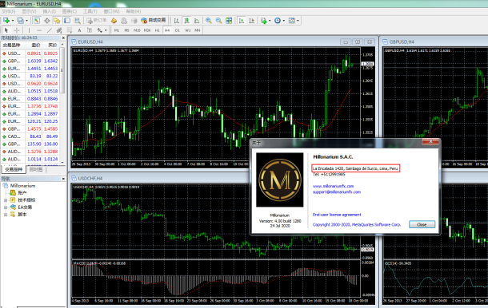Switch to the H1 timeframe

[x=157, y=30]
